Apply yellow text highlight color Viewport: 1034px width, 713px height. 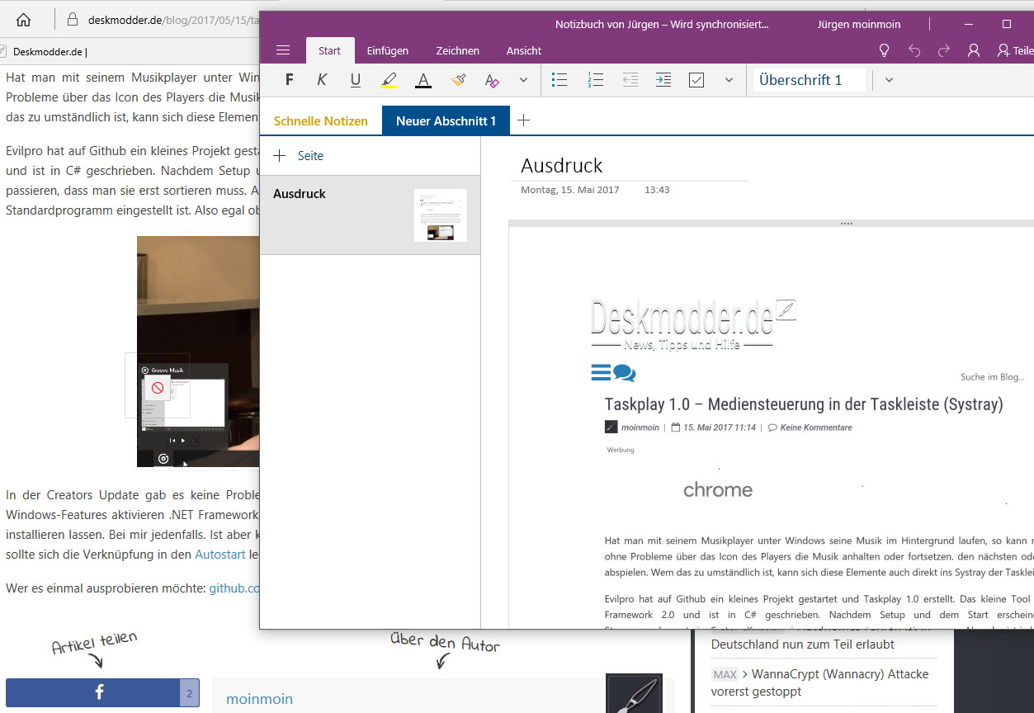(x=389, y=80)
